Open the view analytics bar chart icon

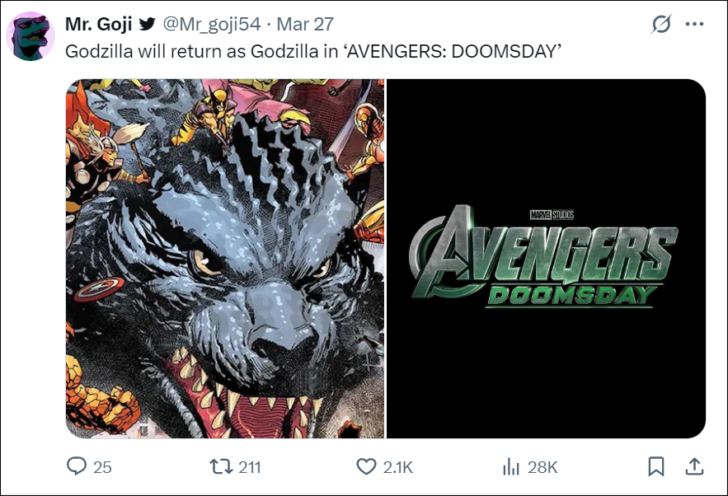pyautogui.click(x=511, y=467)
